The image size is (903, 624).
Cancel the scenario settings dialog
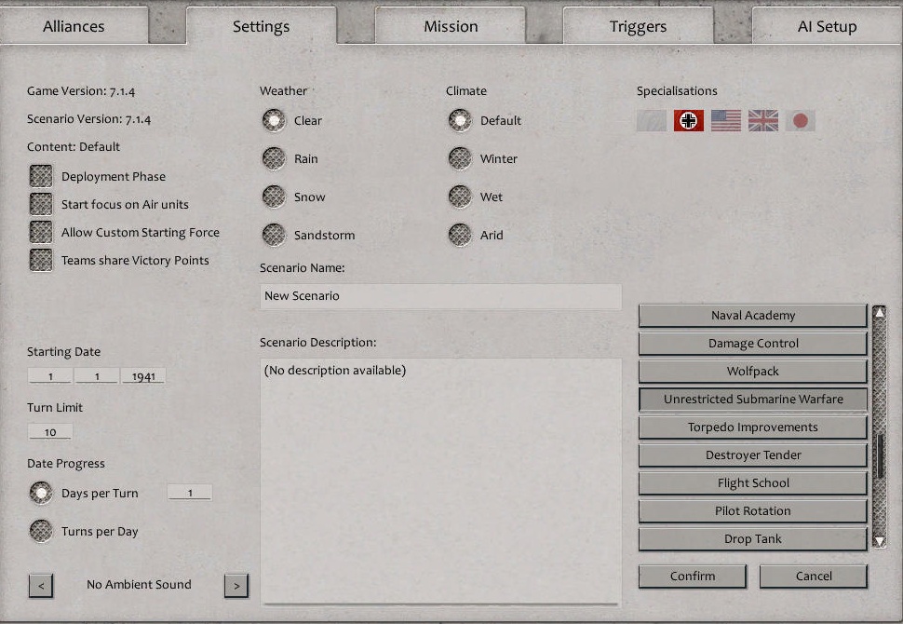(813, 577)
